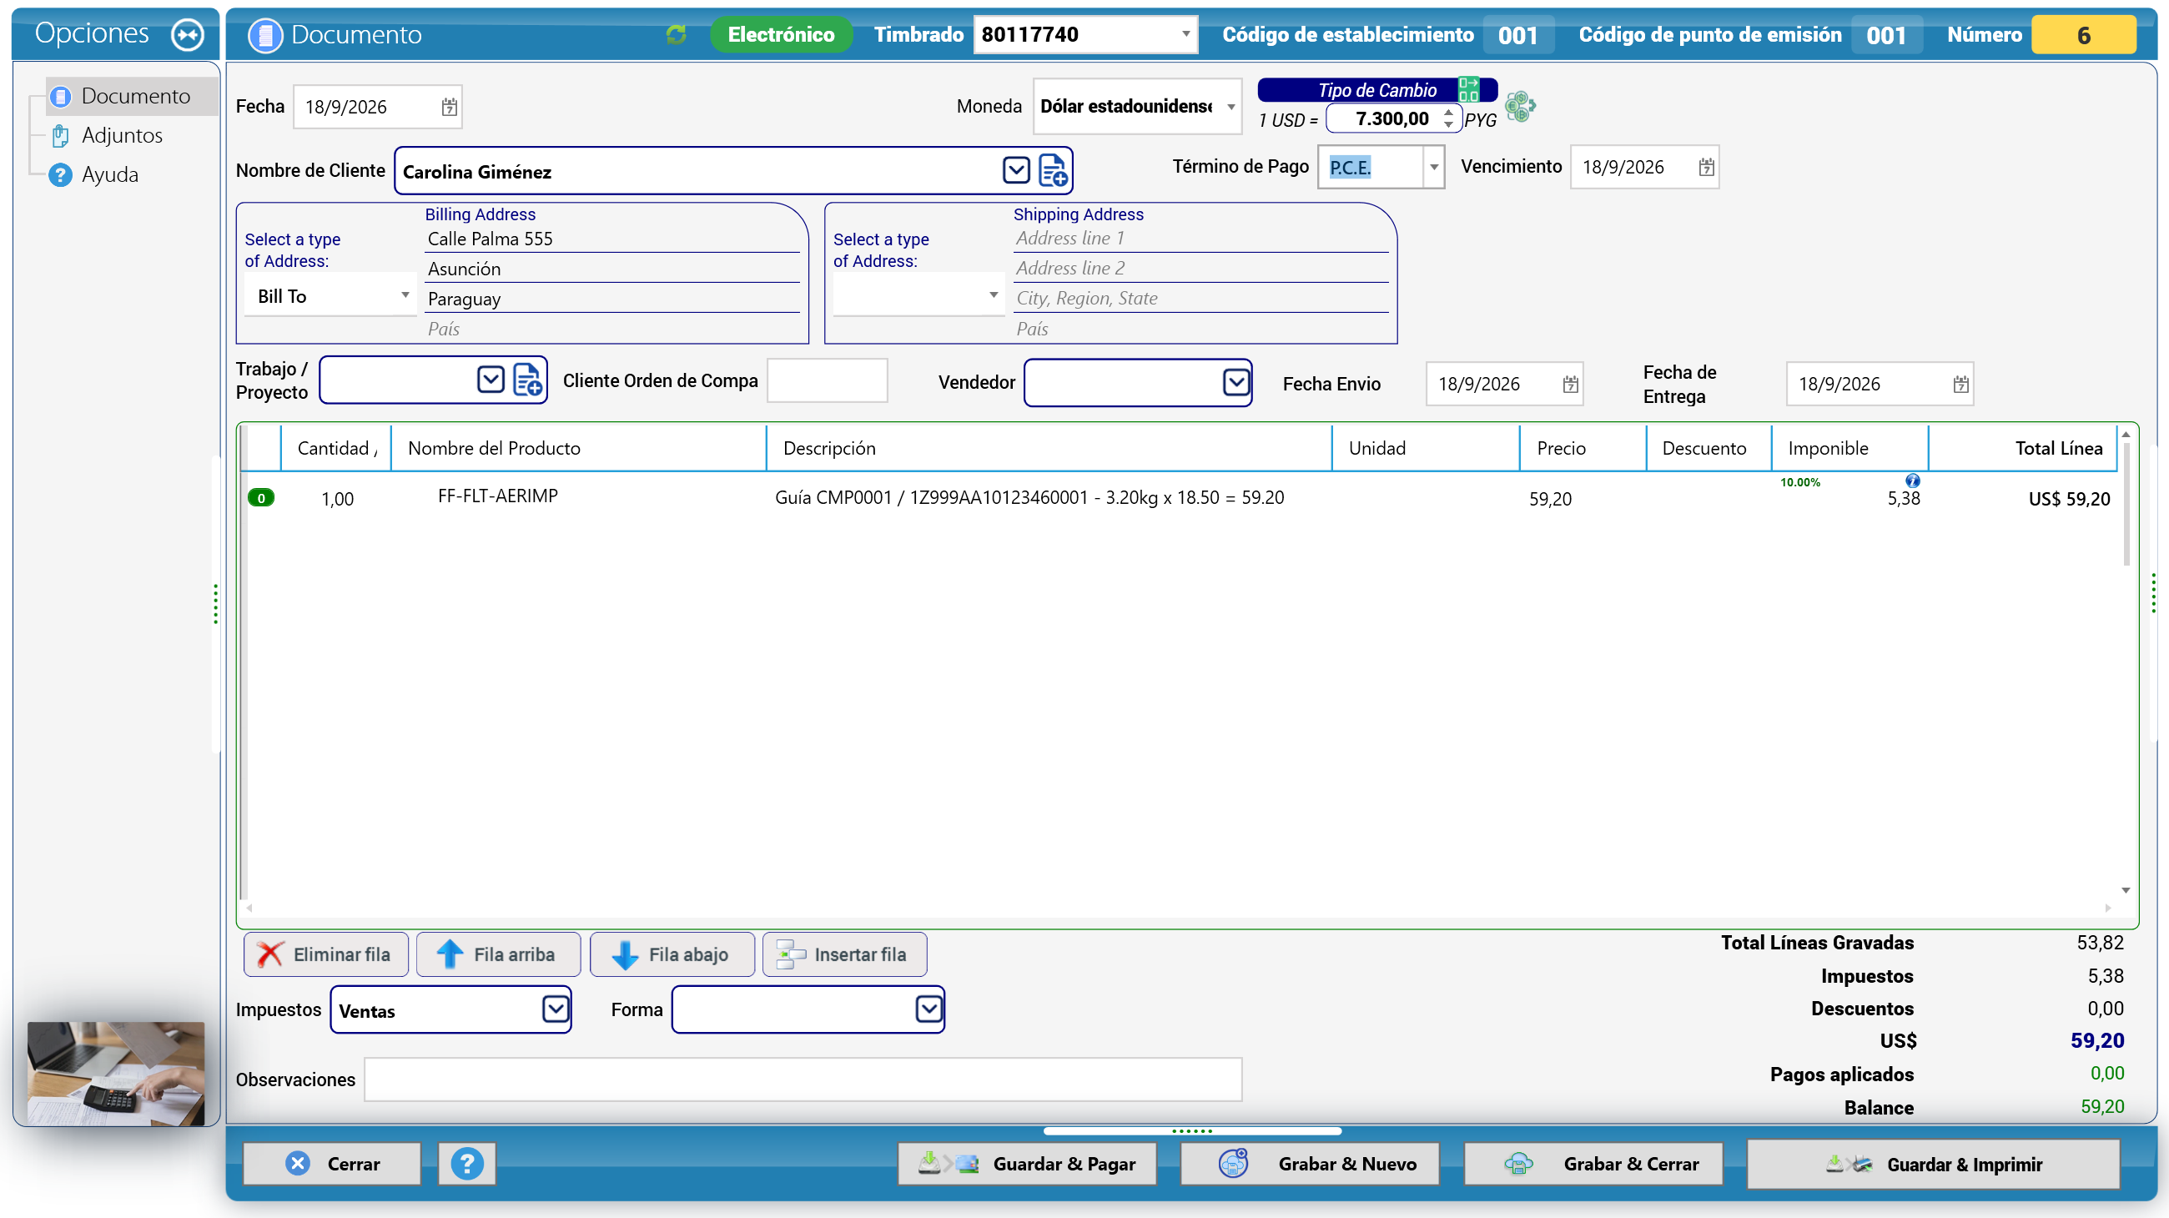Click the tax info icon on Imponible cell

coord(1912,481)
